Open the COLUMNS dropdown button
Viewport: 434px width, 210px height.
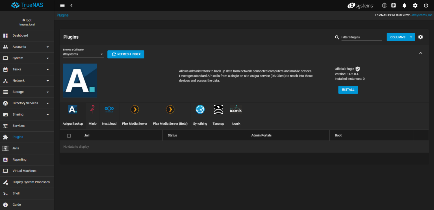(401, 37)
